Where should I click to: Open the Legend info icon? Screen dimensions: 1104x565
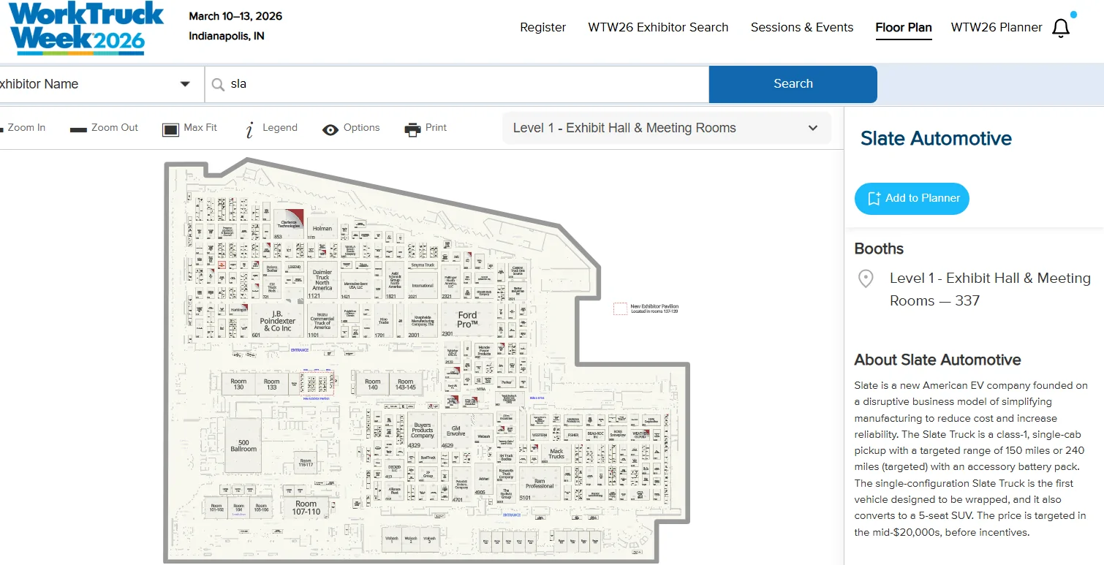pyautogui.click(x=249, y=129)
